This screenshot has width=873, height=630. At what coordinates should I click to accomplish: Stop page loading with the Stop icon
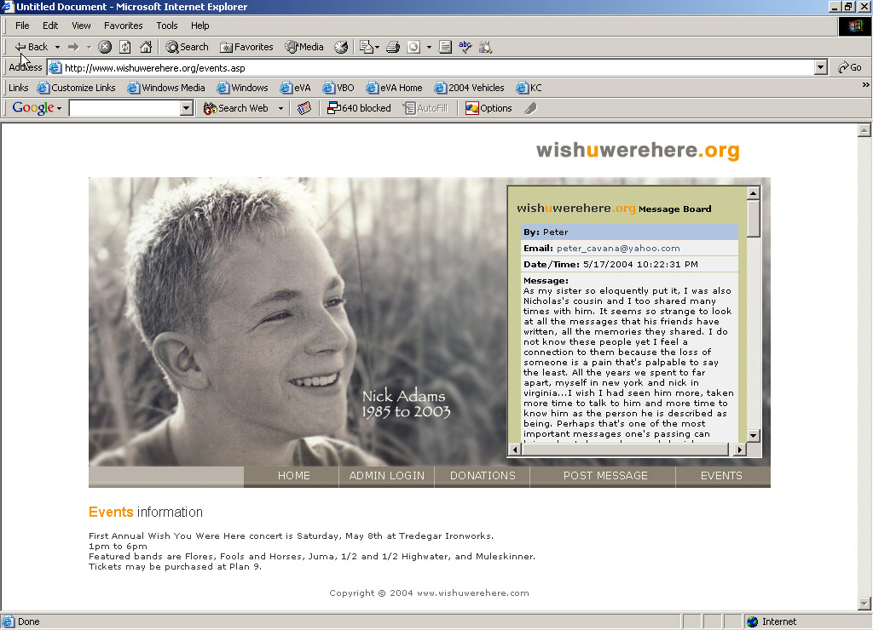(x=105, y=48)
